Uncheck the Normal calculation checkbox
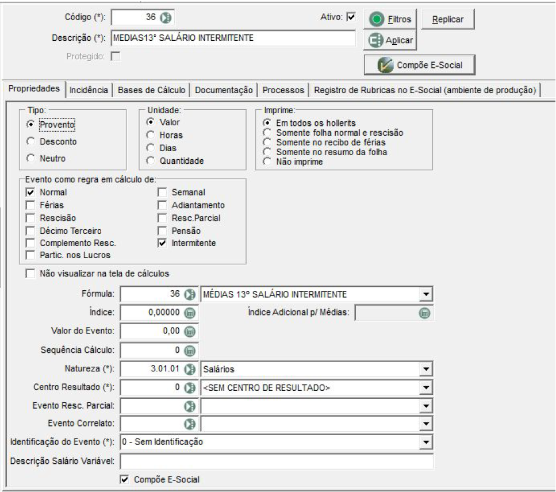The width and height of the screenshot is (556, 492). click(30, 192)
